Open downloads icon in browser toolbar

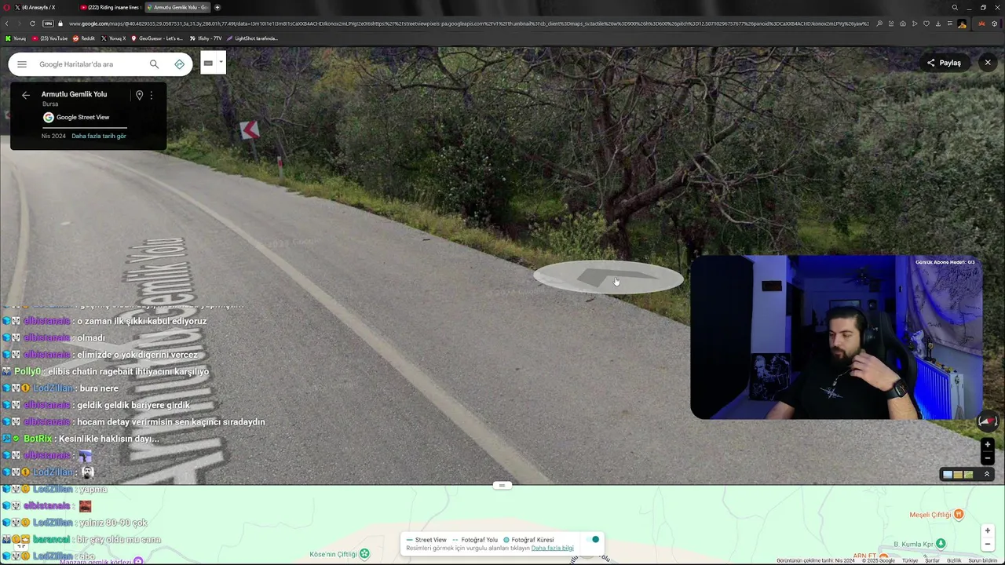tap(937, 24)
